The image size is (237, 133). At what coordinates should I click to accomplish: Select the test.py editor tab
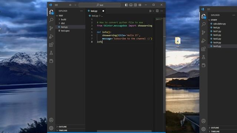point(94,11)
